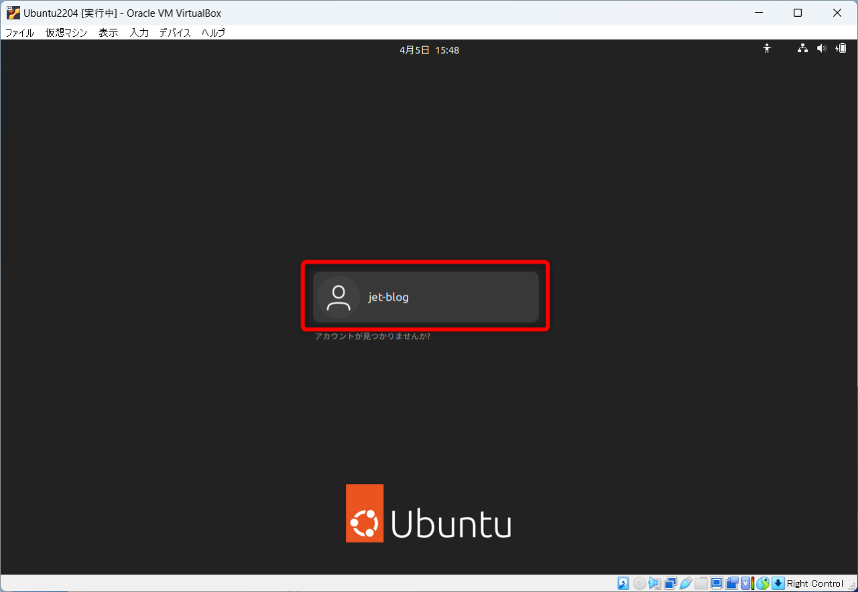The image size is (858, 592).
Task: Toggle keyboard capture via the arrow statusbar icon
Action: coord(778,583)
